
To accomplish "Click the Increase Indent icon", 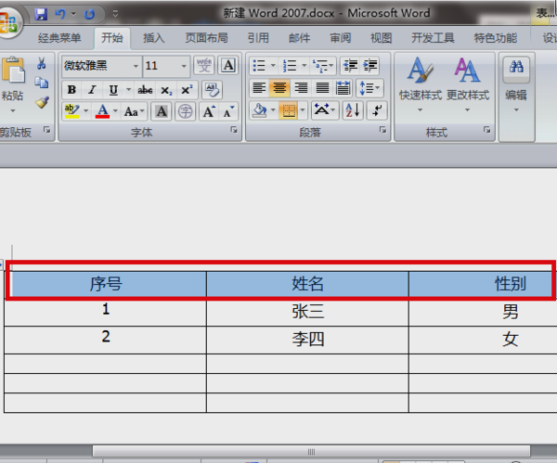I will pyautogui.click(x=369, y=65).
